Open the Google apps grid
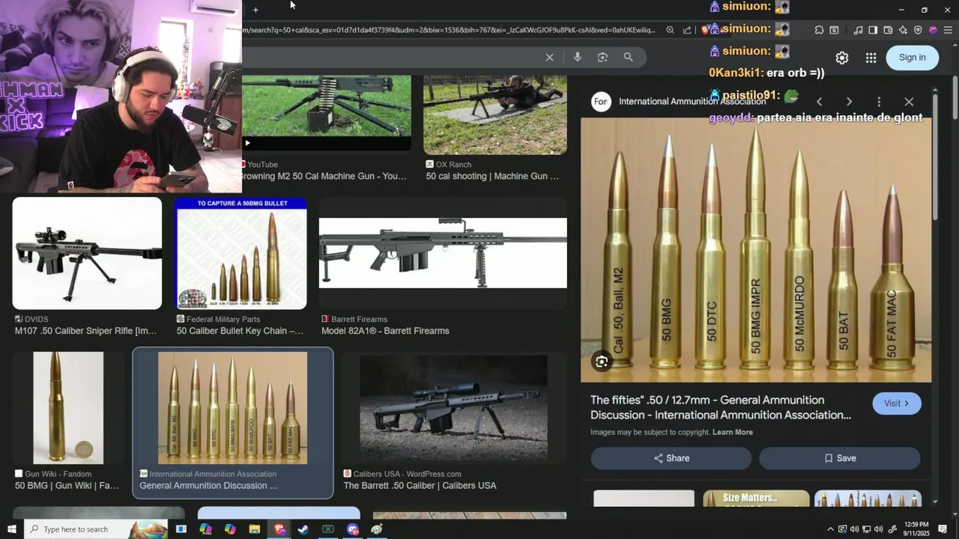The height and width of the screenshot is (539, 959). point(871,58)
